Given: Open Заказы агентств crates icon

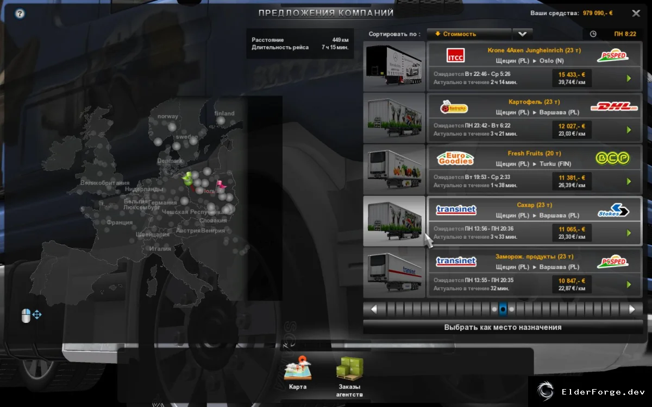Looking at the screenshot, I should (x=349, y=368).
